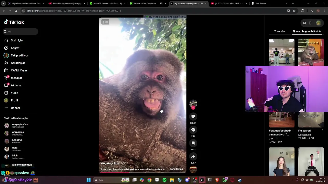
Task: Open Steam from the taskbar
Action: pos(240,180)
